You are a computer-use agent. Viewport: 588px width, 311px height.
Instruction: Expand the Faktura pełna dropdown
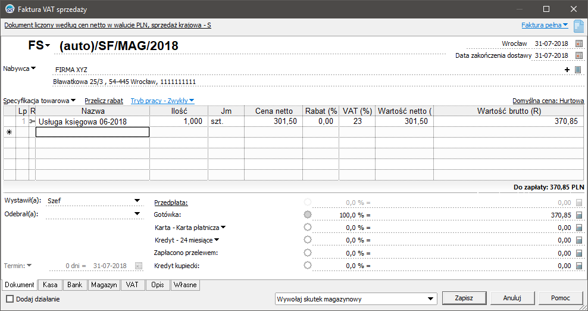pyautogui.click(x=545, y=25)
